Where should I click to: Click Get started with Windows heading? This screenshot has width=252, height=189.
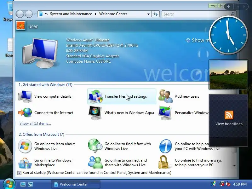click(x=45, y=85)
